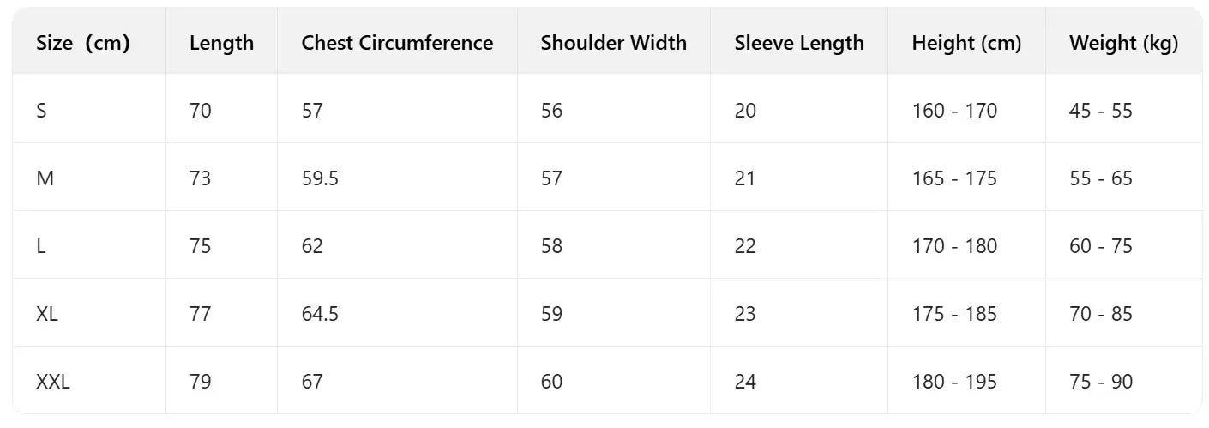1209x428 pixels.
Task: Select the Height (cm) header cell
Action: coord(966,43)
